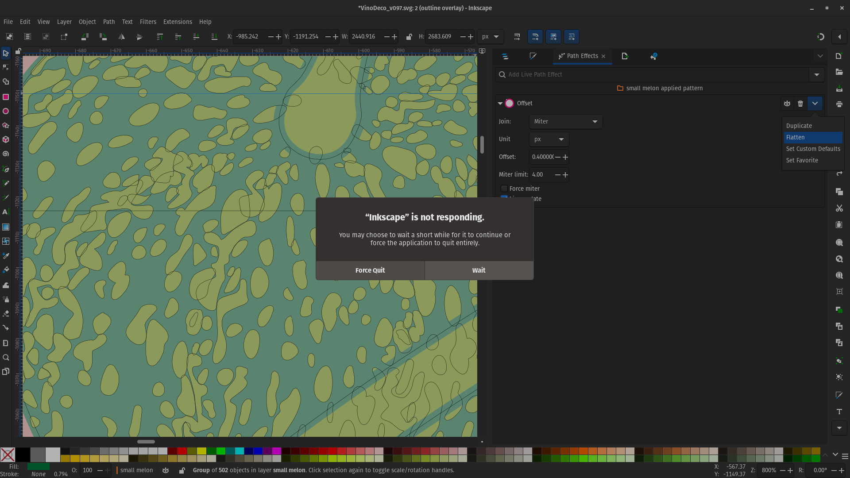Open the Extensions menu
The width and height of the screenshot is (850, 478).
177,22
